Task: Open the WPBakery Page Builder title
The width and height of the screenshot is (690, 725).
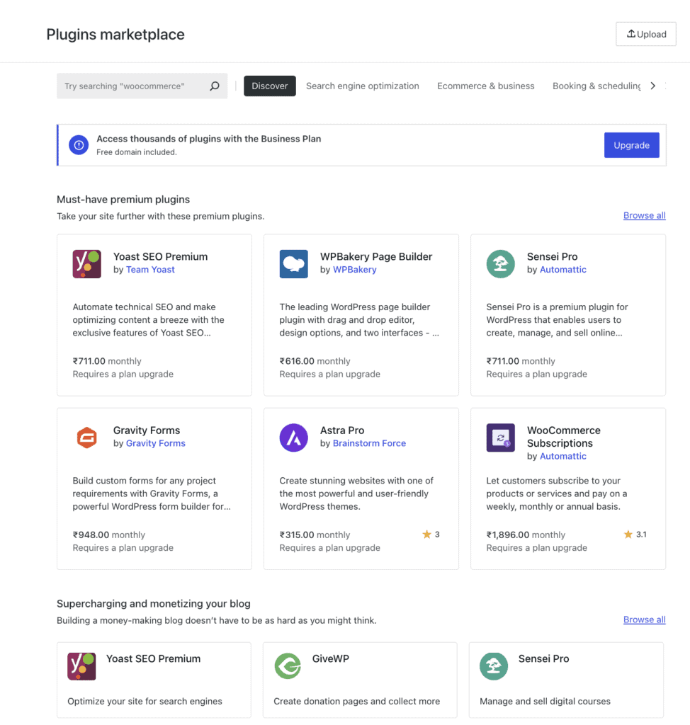Action: 375,256
